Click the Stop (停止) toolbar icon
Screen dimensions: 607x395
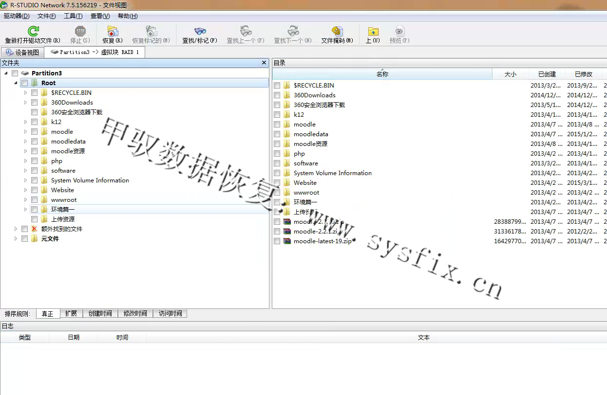coord(80,31)
